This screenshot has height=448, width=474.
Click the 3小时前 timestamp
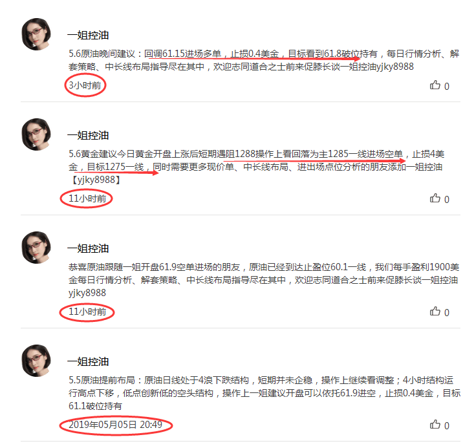[85, 85]
